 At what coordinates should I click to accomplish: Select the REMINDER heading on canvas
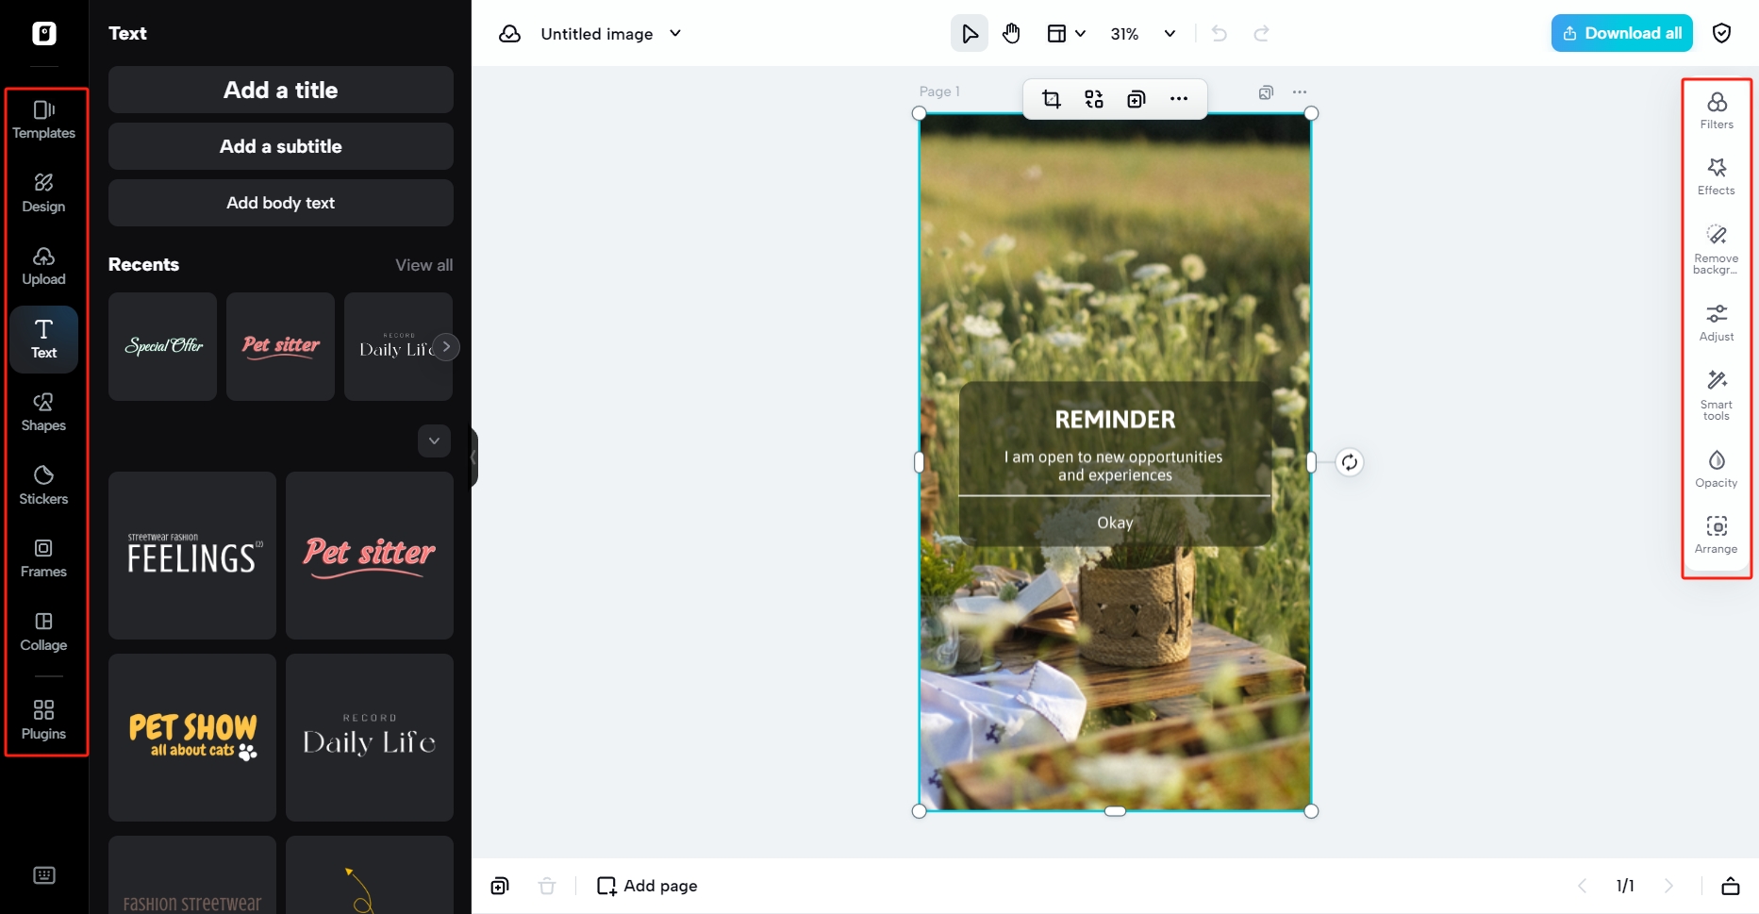click(x=1115, y=420)
